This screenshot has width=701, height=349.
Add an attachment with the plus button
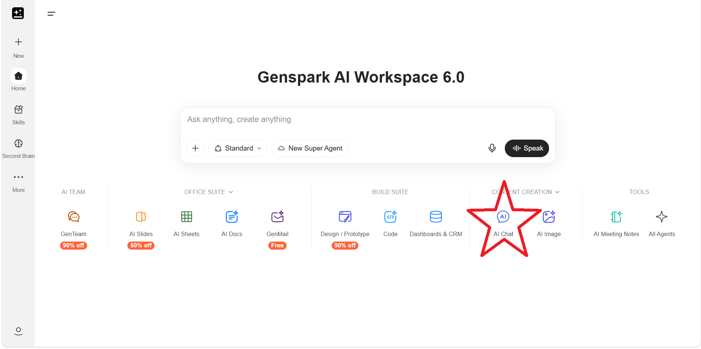coord(195,148)
